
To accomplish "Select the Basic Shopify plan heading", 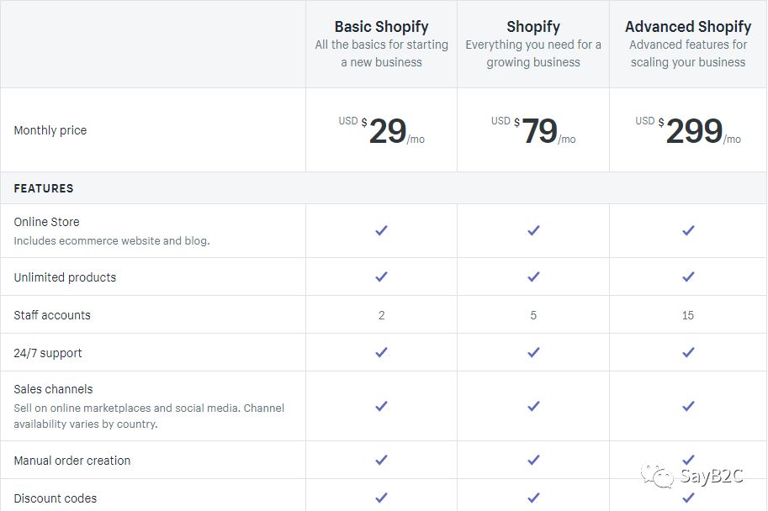I will coord(381,26).
